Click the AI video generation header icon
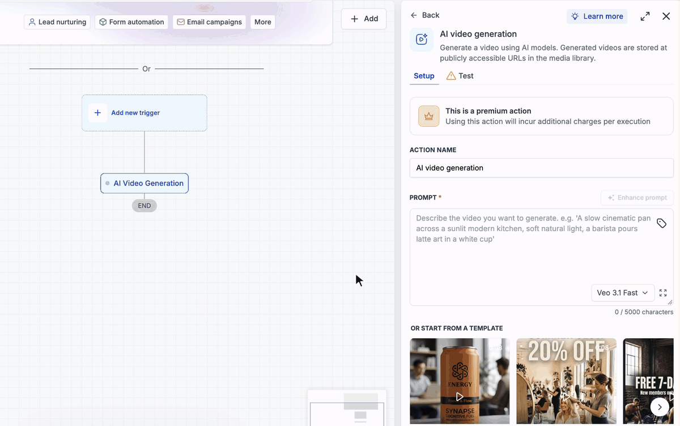680x426 pixels. 422,40
